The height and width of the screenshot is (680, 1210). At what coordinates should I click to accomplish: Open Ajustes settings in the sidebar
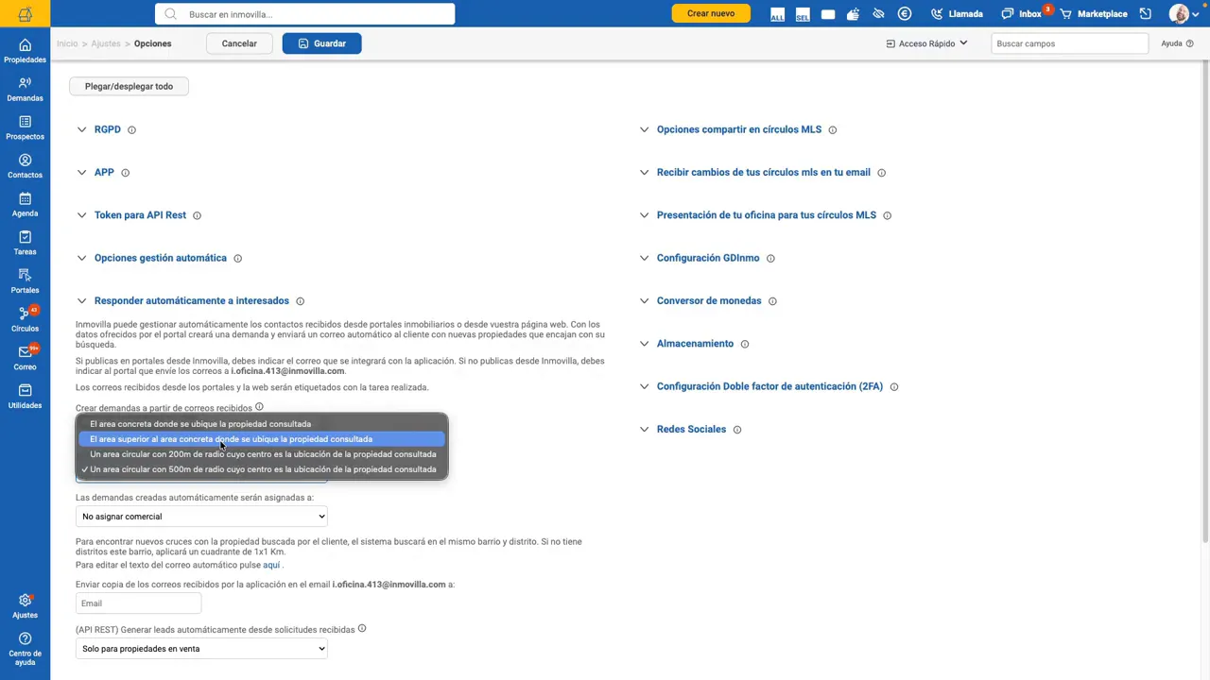click(25, 606)
